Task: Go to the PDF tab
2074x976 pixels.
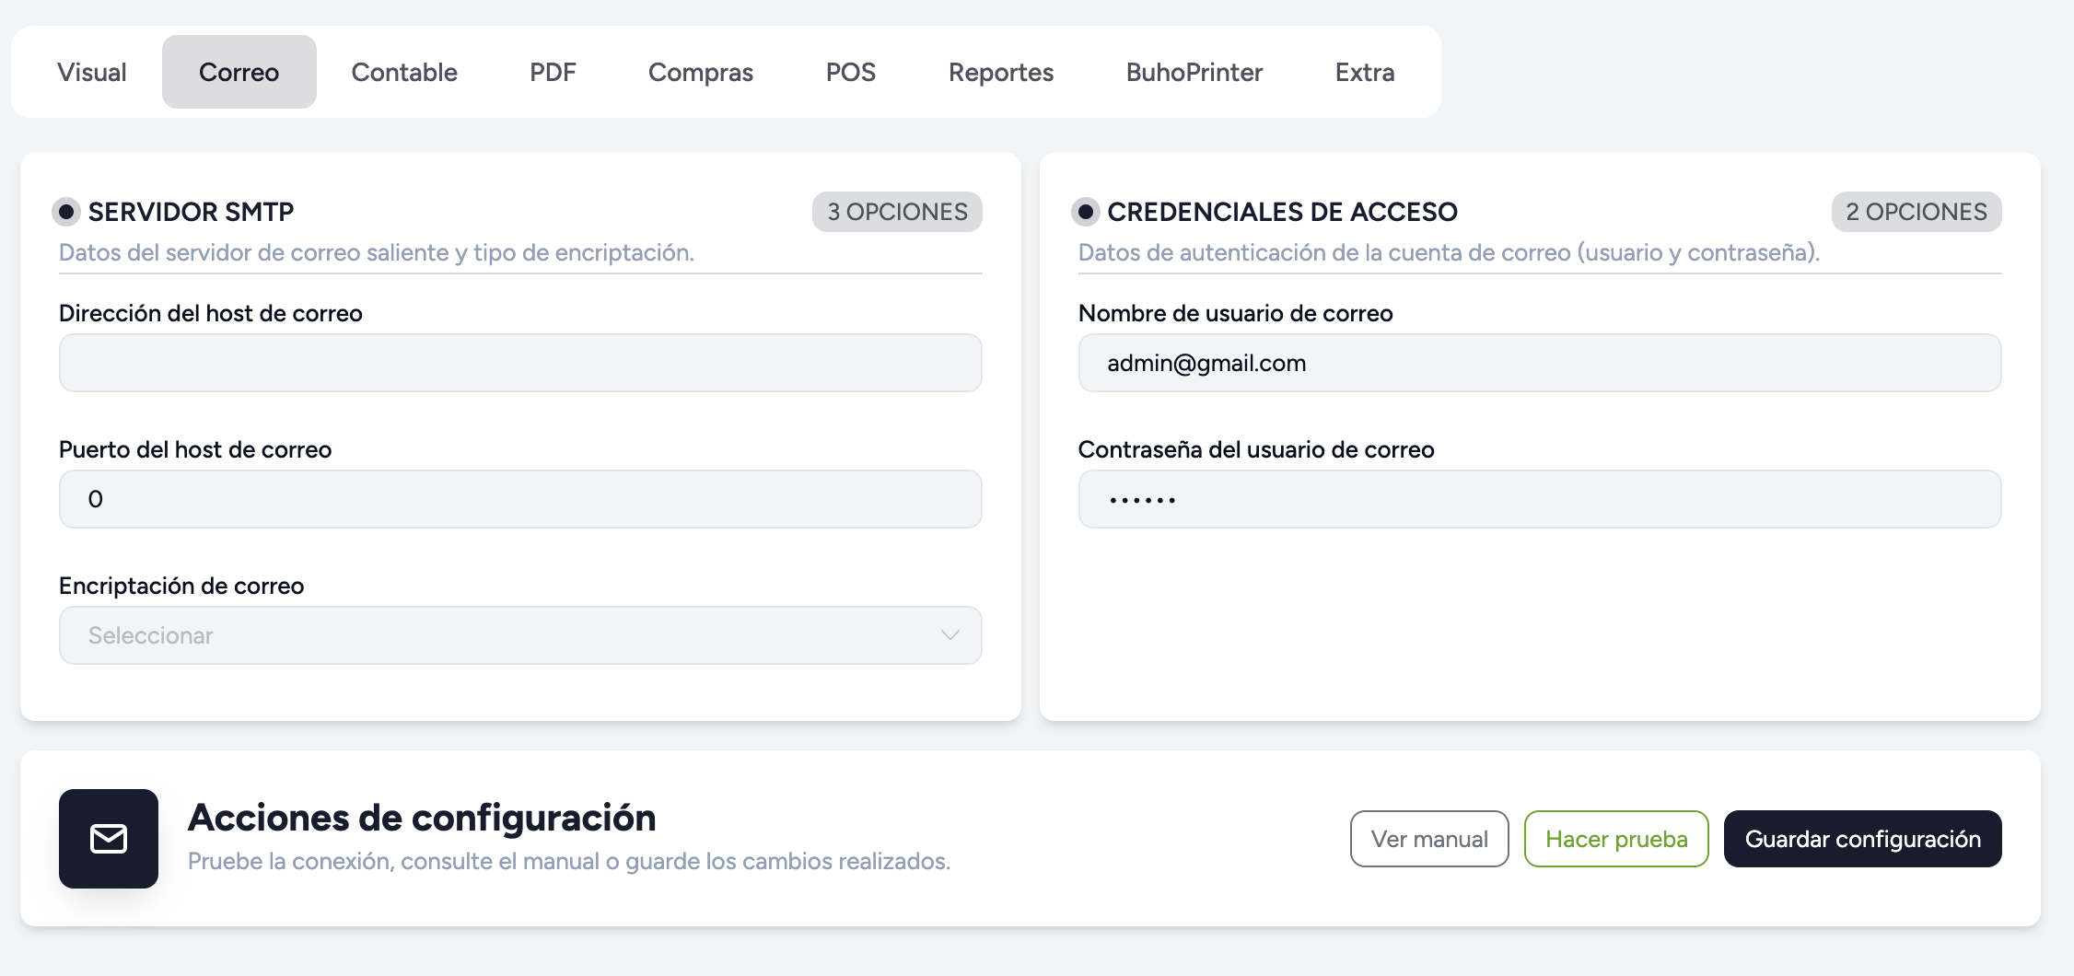Action: point(553,72)
